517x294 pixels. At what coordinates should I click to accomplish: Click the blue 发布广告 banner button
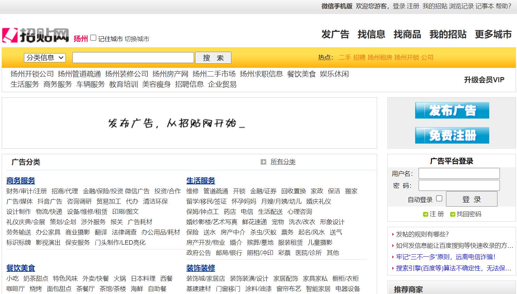[x=452, y=110]
